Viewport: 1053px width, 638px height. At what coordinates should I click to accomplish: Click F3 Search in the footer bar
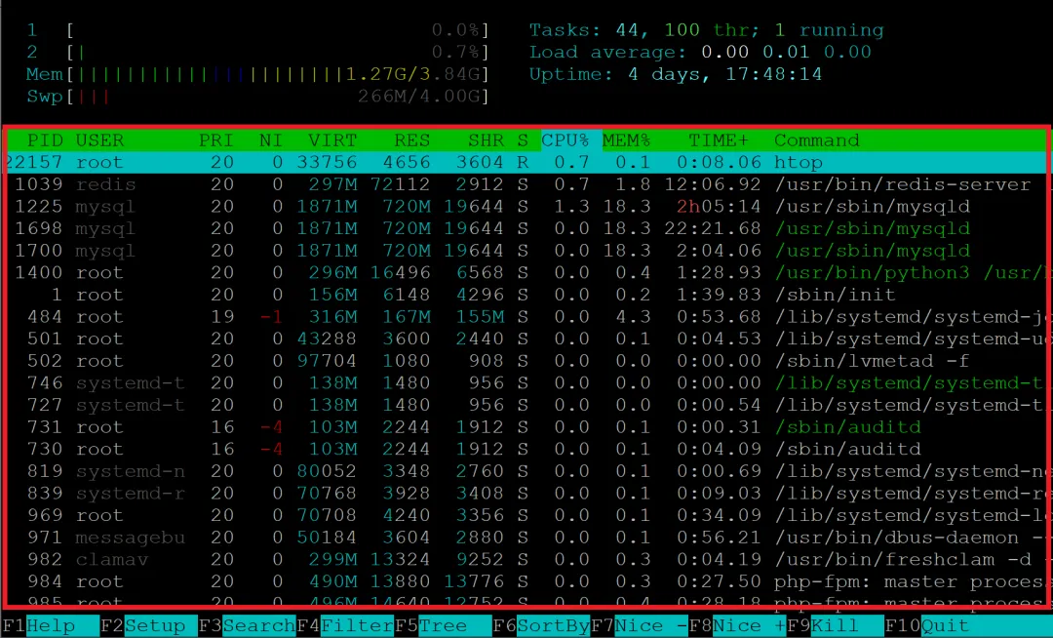(x=247, y=626)
